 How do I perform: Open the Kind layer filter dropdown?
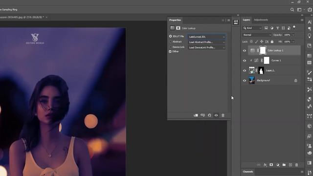252,28
